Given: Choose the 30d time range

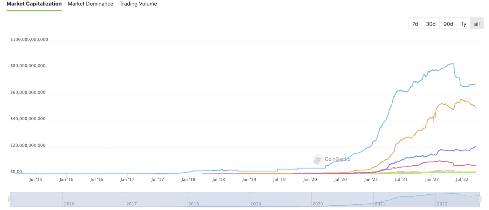Looking at the screenshot, I should tap(431, 24).
